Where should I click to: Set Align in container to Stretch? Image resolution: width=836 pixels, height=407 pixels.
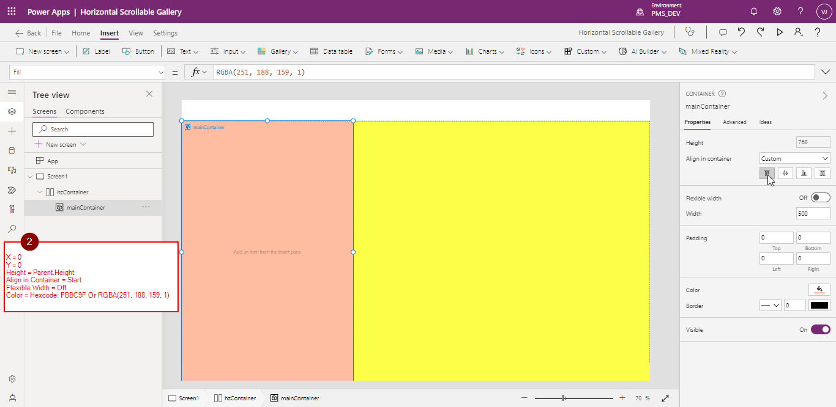[822, 173]
